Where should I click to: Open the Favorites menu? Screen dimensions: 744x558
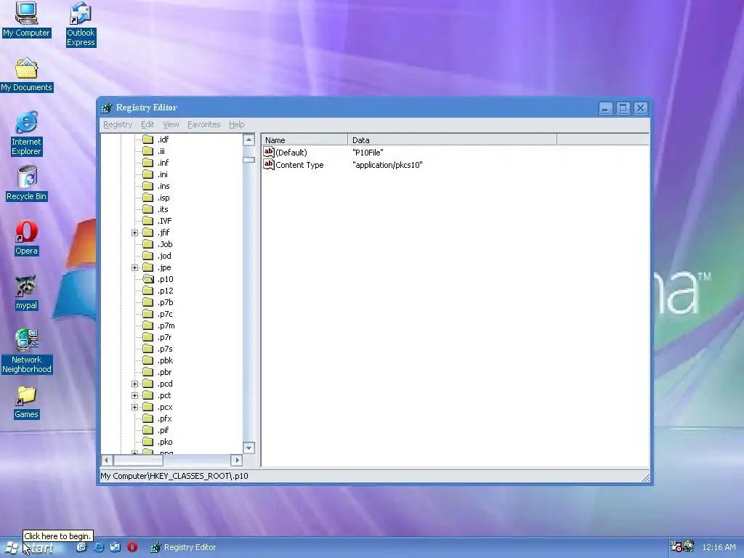click(204, 124)
